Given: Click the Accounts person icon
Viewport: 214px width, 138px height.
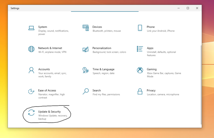Looking at the screenshot, I should tap(31, 70).
